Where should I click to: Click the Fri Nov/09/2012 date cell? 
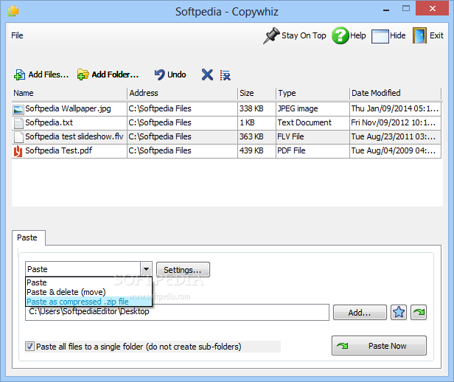(x=394, y=122)
